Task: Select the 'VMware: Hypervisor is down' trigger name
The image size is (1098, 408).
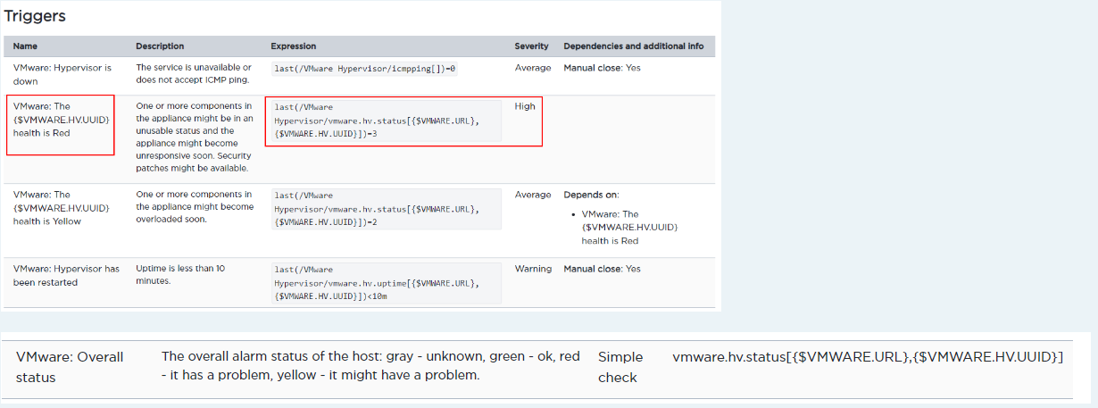Action: (62, 74)
